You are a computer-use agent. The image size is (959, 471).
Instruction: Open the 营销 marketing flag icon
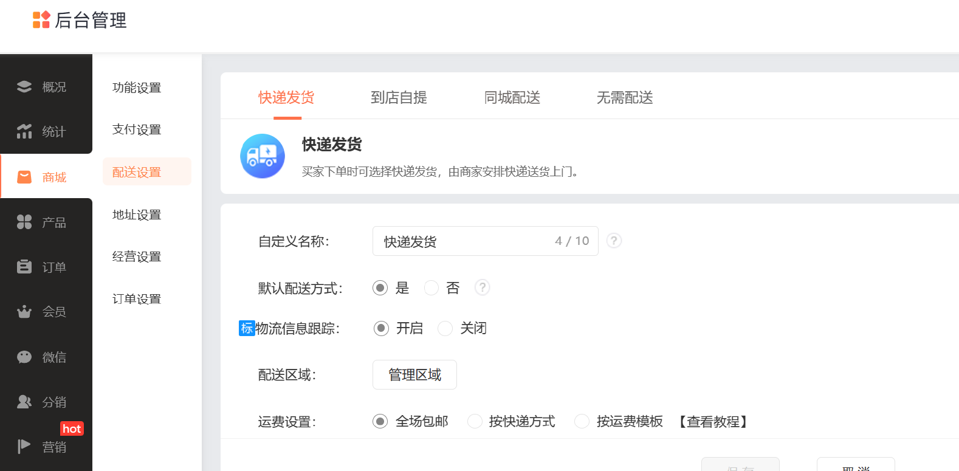pos(24,447)
